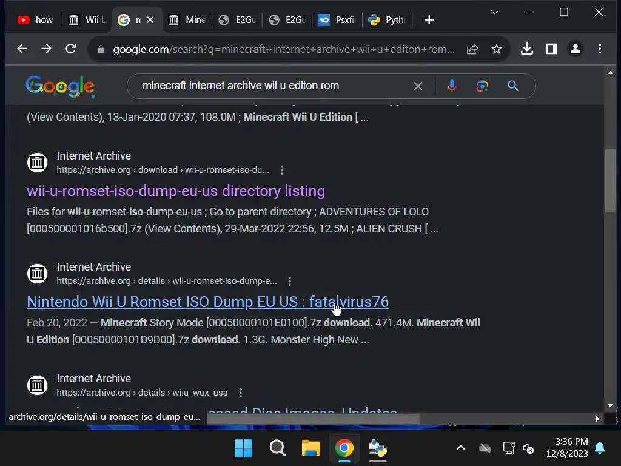
Task: Click OneDrive cloud tray icon
Action: tap(485, 448)
